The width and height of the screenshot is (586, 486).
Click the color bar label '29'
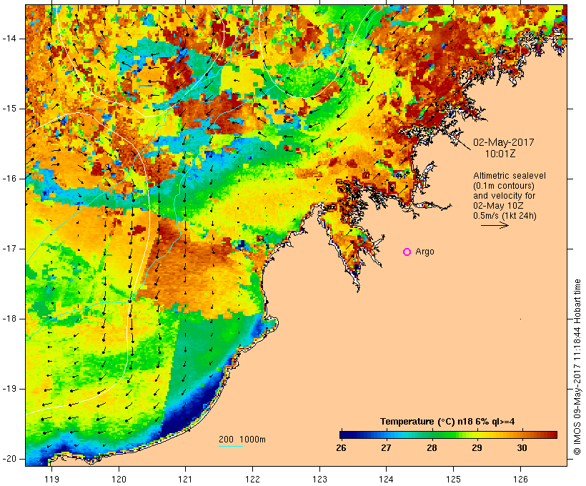click(x=477, y=448)
